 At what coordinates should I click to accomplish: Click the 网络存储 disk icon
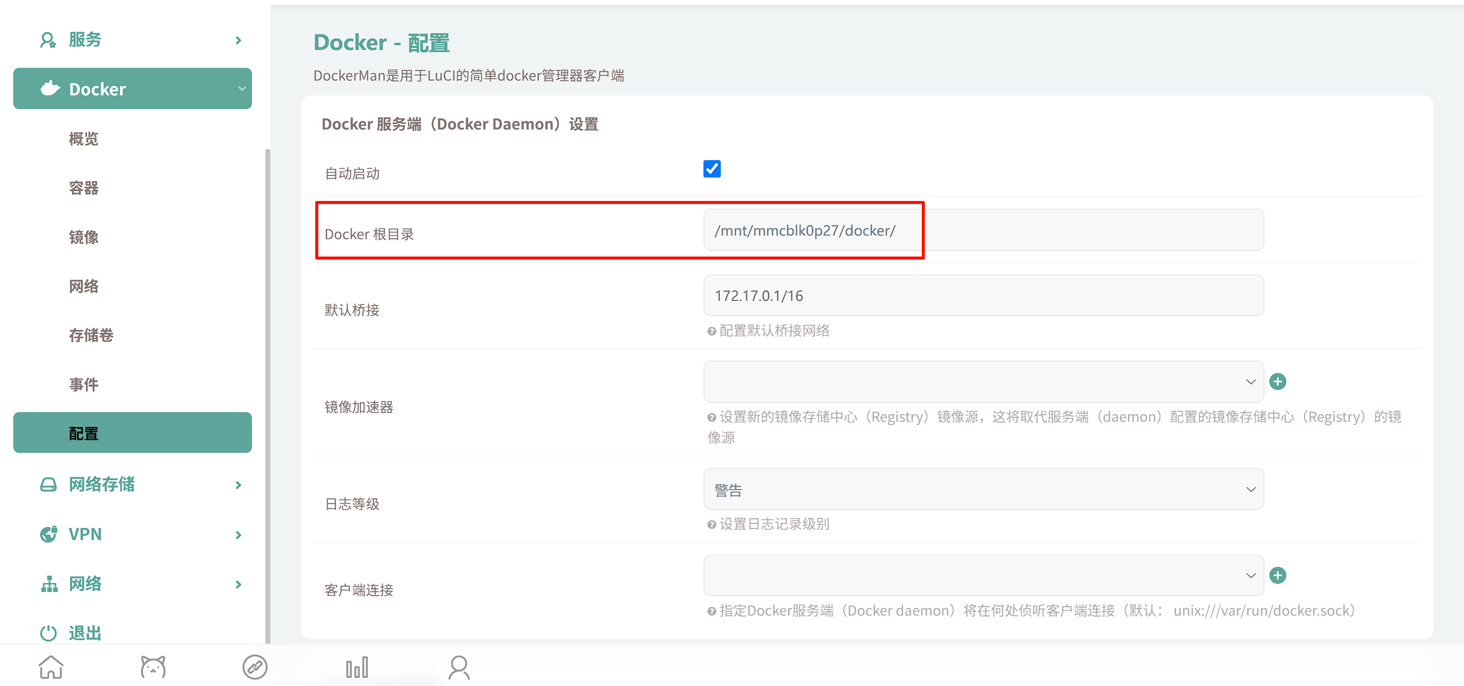pos(48,485)
